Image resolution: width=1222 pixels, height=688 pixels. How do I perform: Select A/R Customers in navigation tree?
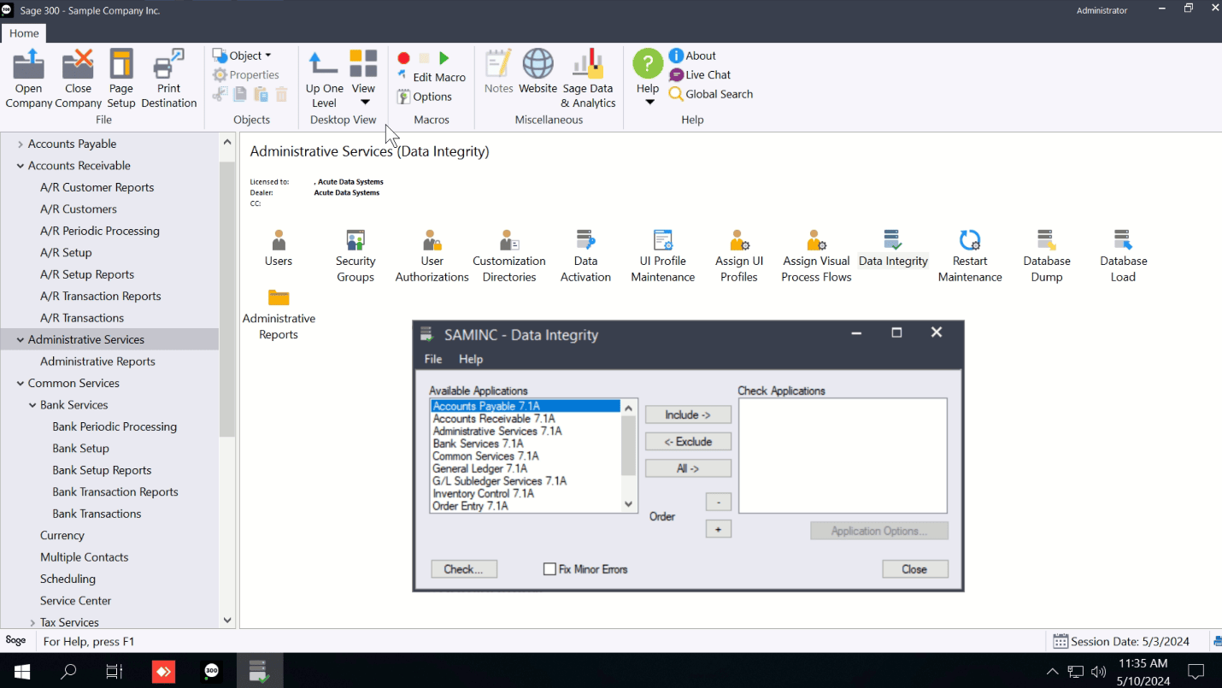(79, 209)
